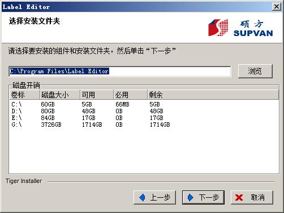Image resolution: width=284 pixels, height=213 pixels.
Task: Select the E:\ drive row
Action: pos(144,118)
